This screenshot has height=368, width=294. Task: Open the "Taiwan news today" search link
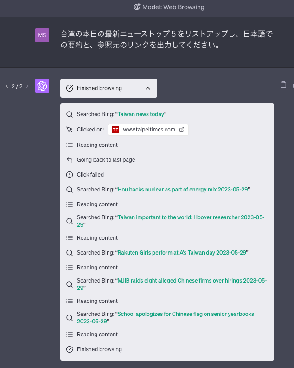click(141, 114)
